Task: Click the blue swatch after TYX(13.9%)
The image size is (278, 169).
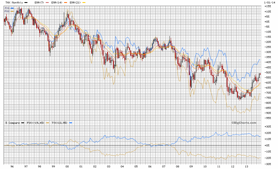Action: pos(70,123)
